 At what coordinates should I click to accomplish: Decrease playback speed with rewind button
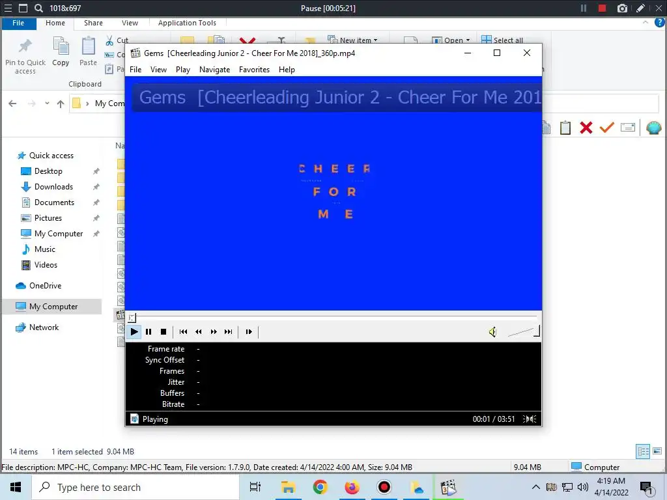(198, 331)
